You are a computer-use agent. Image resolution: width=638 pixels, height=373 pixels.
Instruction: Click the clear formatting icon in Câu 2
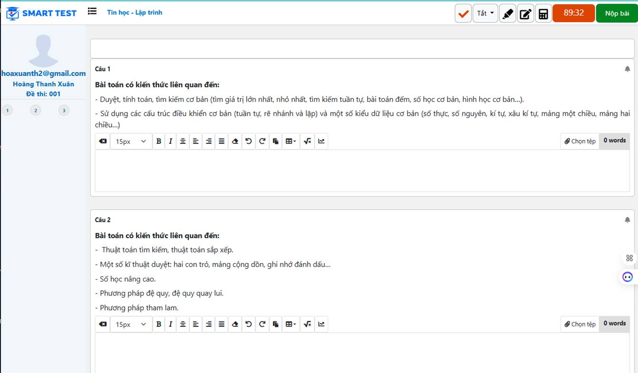103,324
